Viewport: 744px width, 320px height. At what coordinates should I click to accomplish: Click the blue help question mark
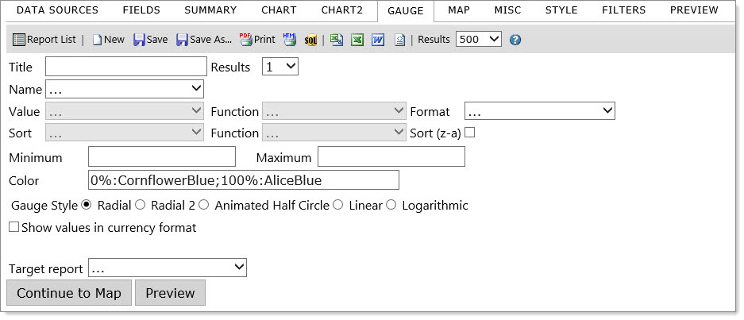point(515,40)
